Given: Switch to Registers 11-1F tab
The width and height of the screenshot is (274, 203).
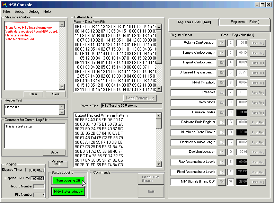Looking at the screenshot, I should click(245, 22).
